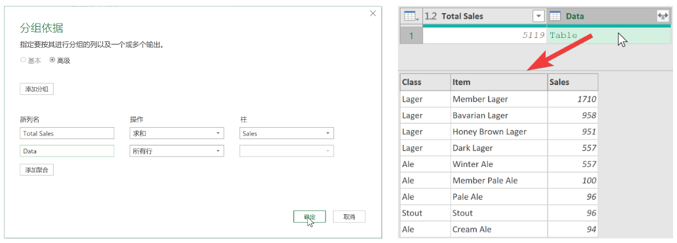Screen dimensions: 677x243
Task: Click the table type icon of Data column
Action: (x=556, y=16)
